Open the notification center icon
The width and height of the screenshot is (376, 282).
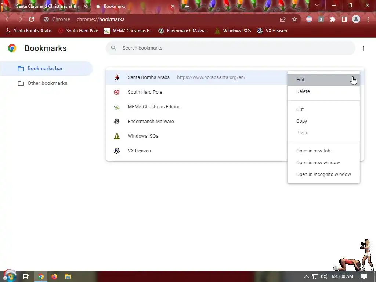pos(364,276)
